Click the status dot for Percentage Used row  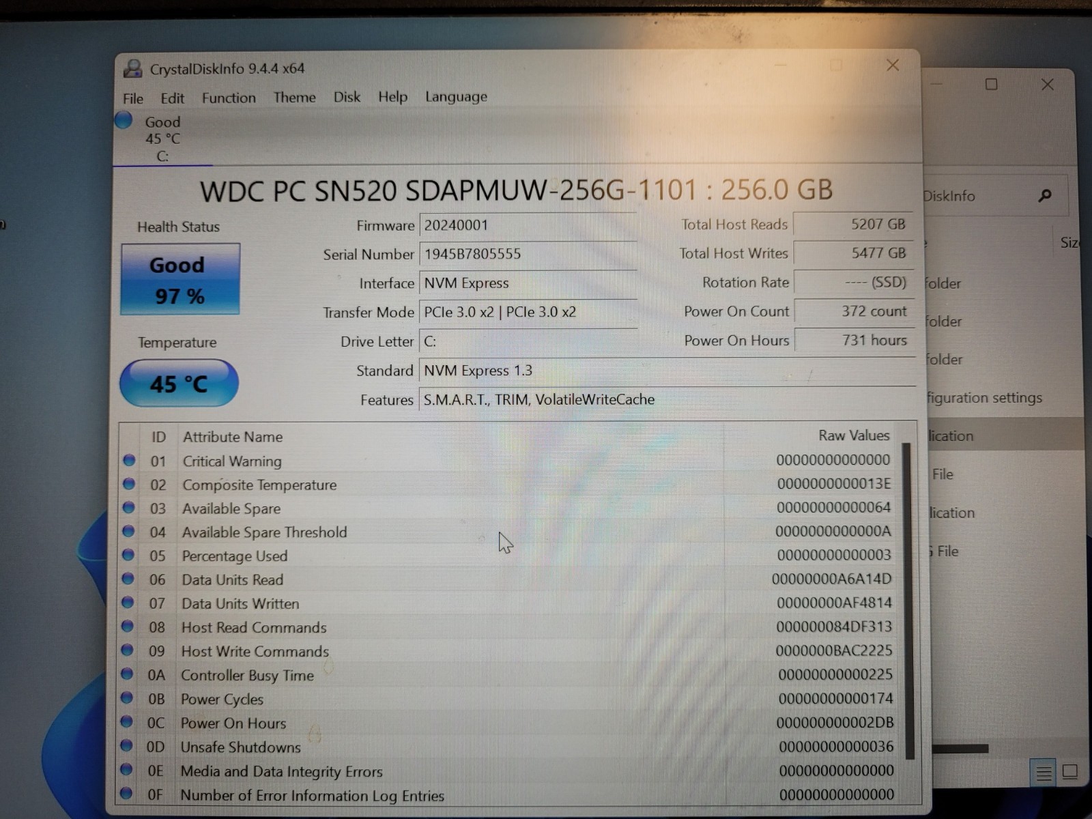[x=128, y=555]
